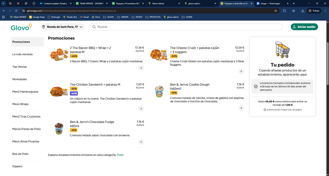
Task: Add The Chicken Sandwich + patatas M to cart
Action: [x=141, y=109]
